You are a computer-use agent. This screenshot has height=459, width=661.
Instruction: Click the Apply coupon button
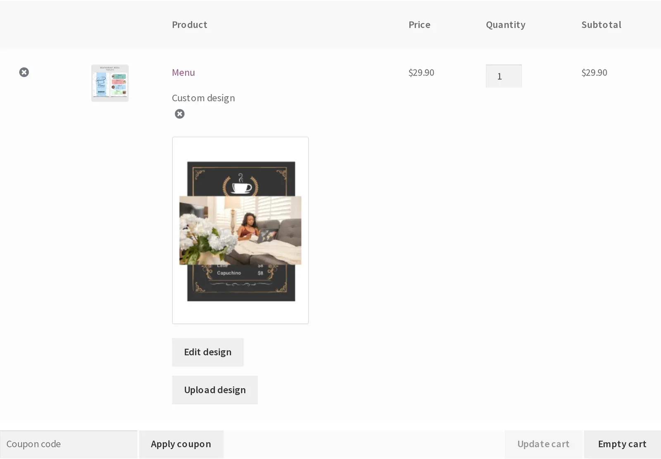(181, 444)
